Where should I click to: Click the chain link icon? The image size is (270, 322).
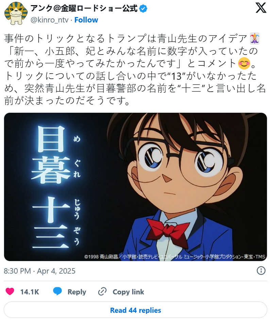[102, 292]
